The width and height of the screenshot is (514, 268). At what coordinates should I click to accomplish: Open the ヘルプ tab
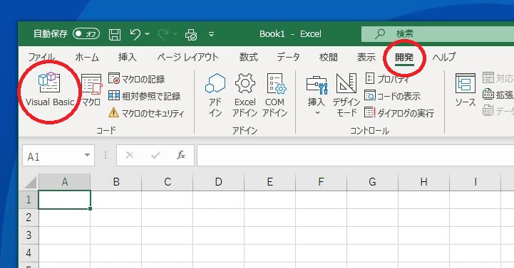(x=444, y=57)
